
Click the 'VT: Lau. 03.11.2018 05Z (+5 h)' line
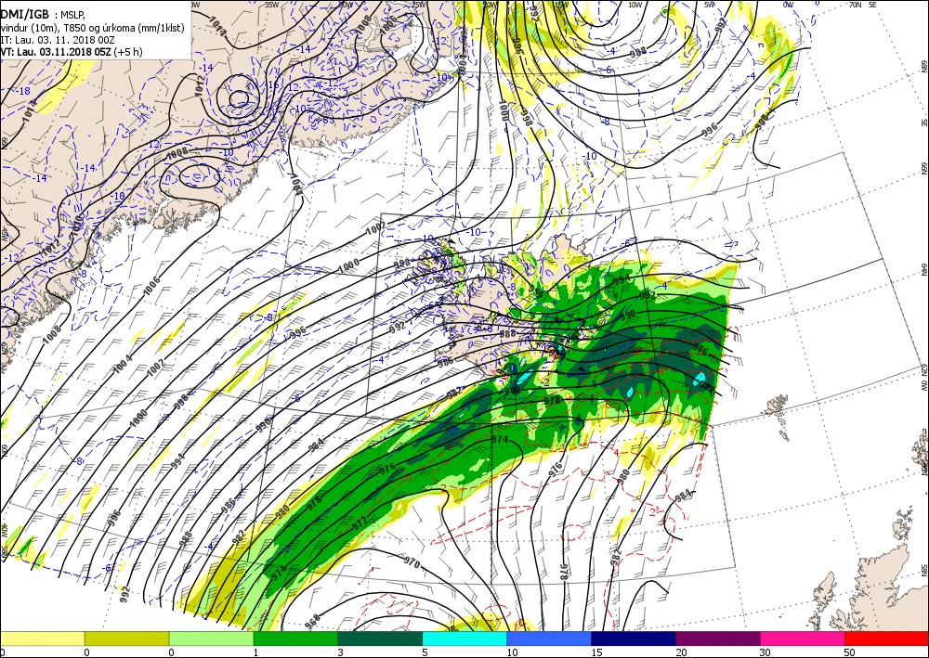point(72,52)
